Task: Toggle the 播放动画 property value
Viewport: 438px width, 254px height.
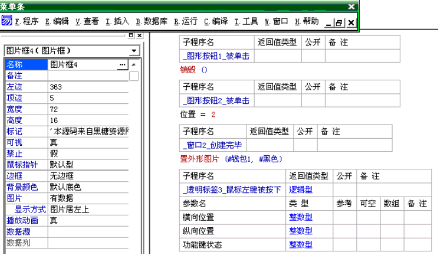Action: coord(88,221)
